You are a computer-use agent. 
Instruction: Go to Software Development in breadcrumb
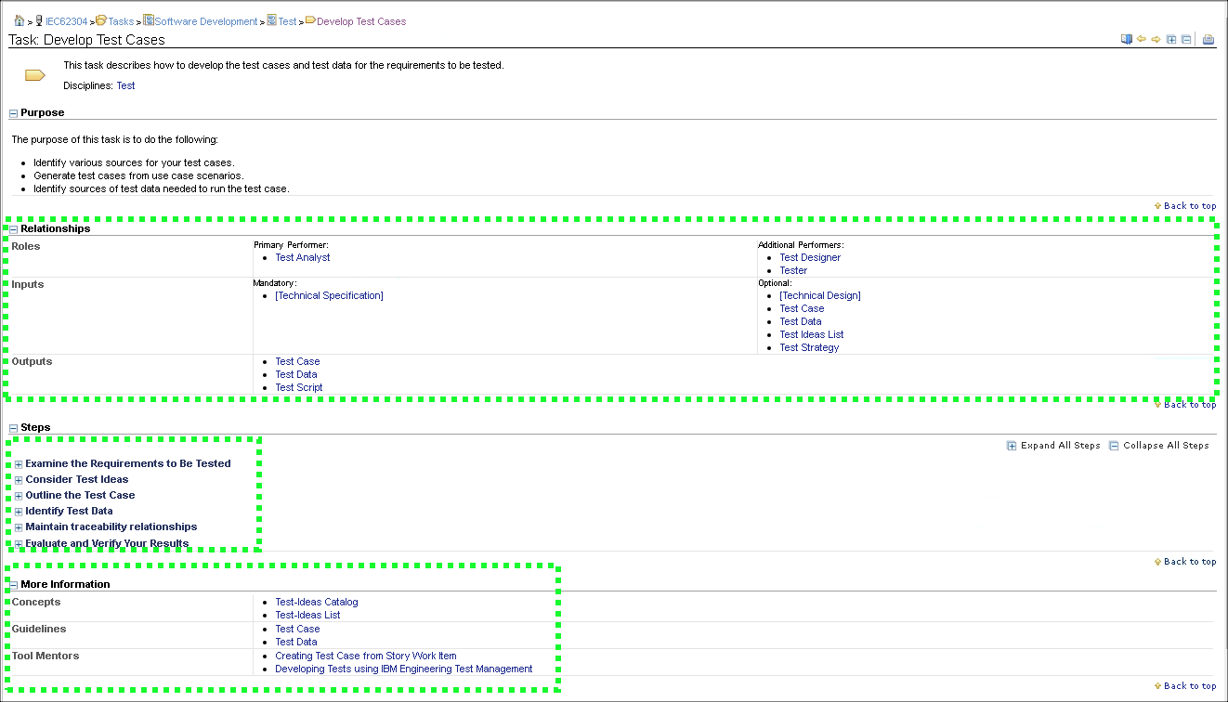pos(205,21)
